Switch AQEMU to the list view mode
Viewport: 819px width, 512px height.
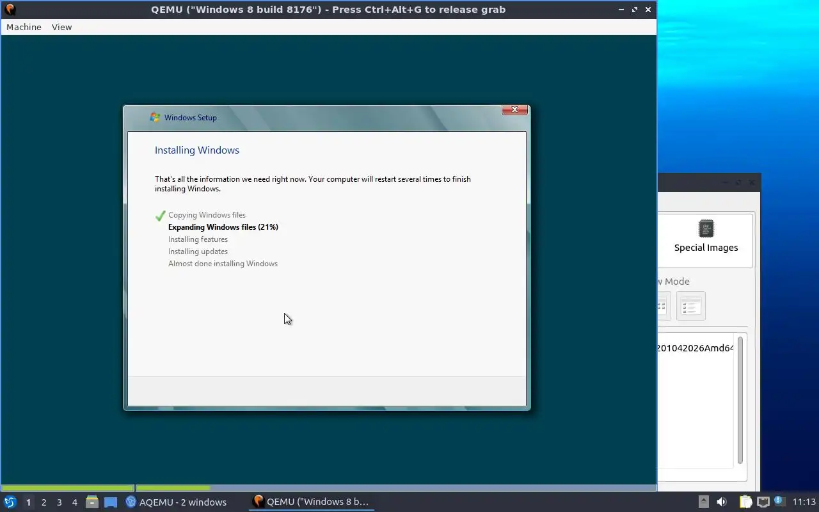pos(690,306)
